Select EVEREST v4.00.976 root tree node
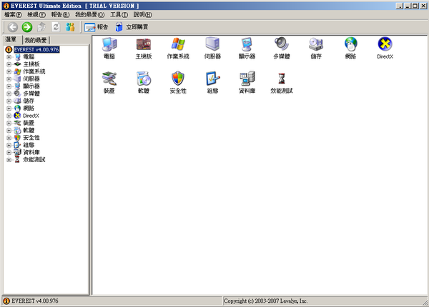429x307 pixels. coord(36,49)
